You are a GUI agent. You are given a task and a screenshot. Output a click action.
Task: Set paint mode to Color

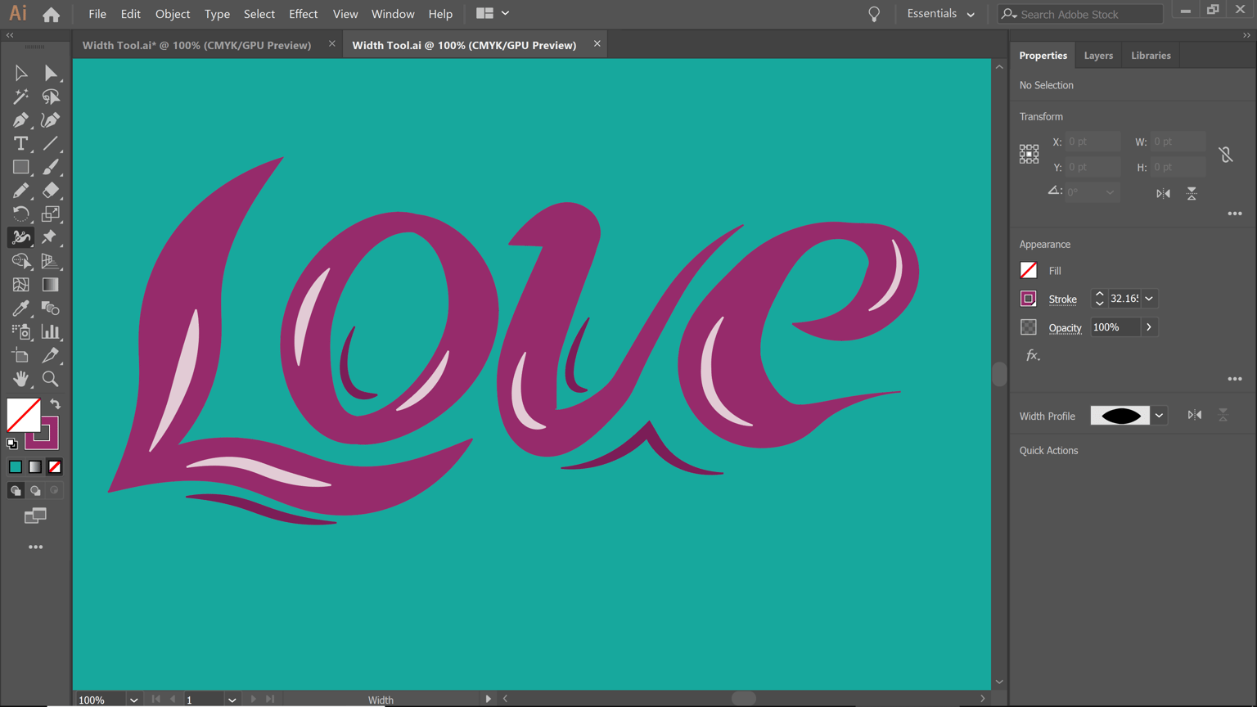pyautogui.click(x=16, y=467)
